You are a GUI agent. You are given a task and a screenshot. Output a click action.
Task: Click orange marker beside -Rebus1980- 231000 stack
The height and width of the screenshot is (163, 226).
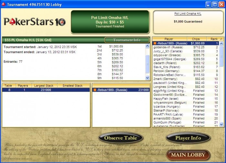[x=95, y=90]
